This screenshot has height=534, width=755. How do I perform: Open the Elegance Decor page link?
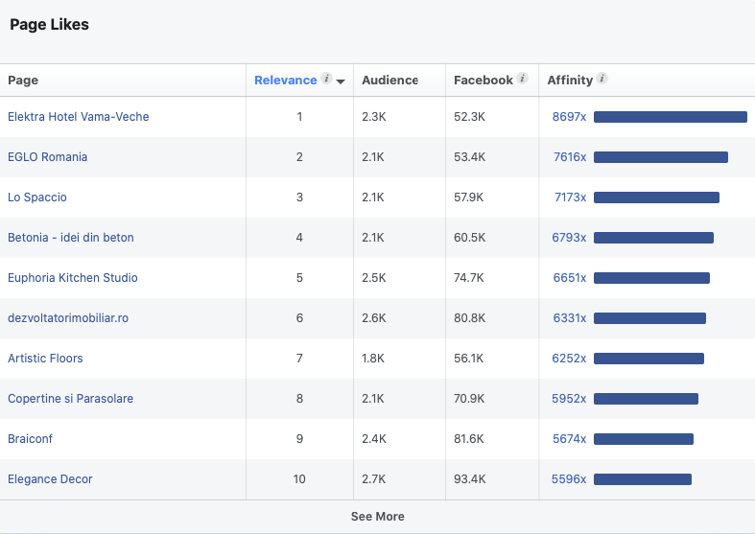pyautogui.click(x=50, y=479)
